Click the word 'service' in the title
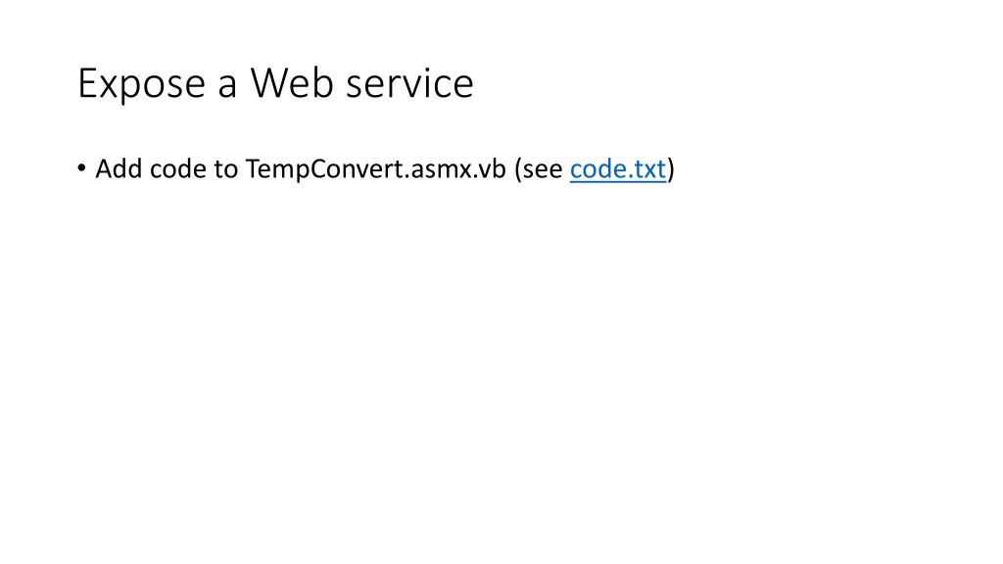Image resolution: width=1003 pixels, height=564 pixels. pyautogui.click(x=410, y=84)
